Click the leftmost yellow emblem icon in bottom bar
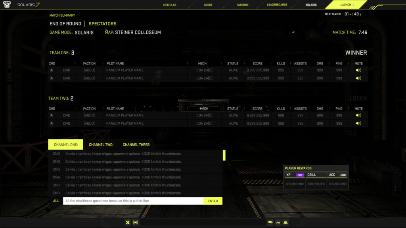 point(128,222)
